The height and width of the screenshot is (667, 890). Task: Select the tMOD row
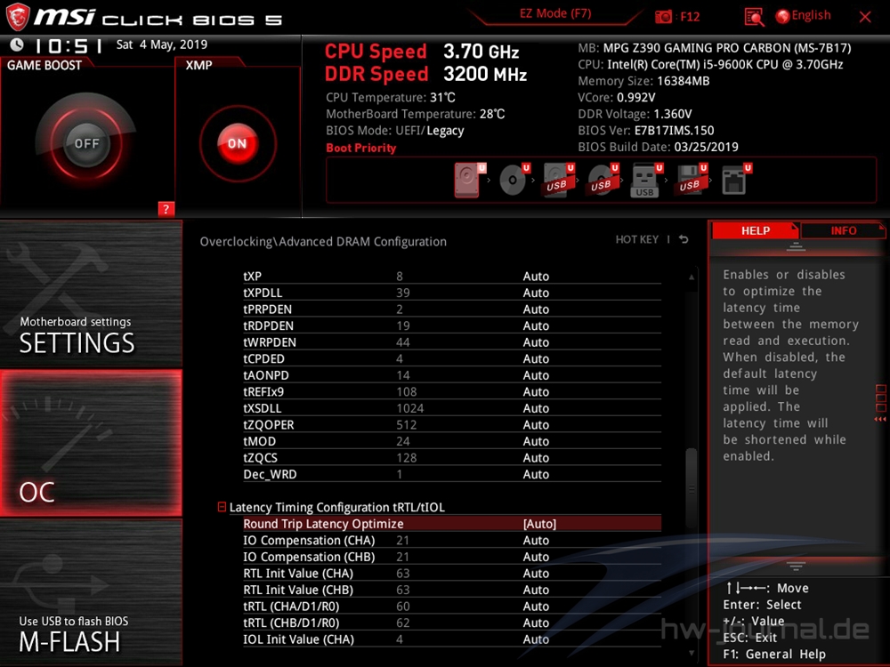(x=452, y=441)
